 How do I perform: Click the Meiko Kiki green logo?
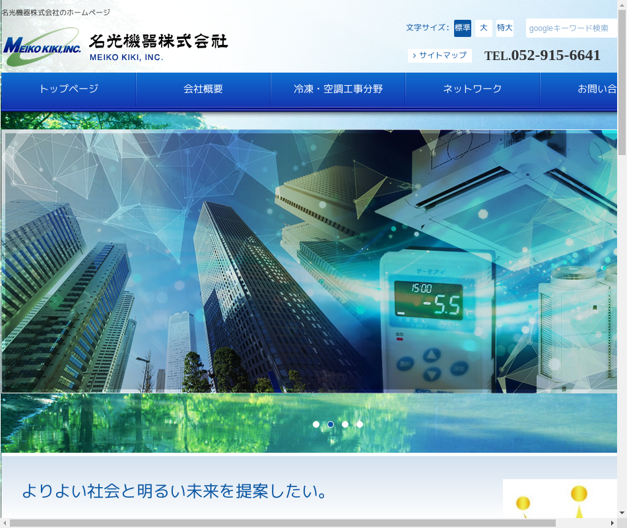pyautogui.click(x=42, y=47)
